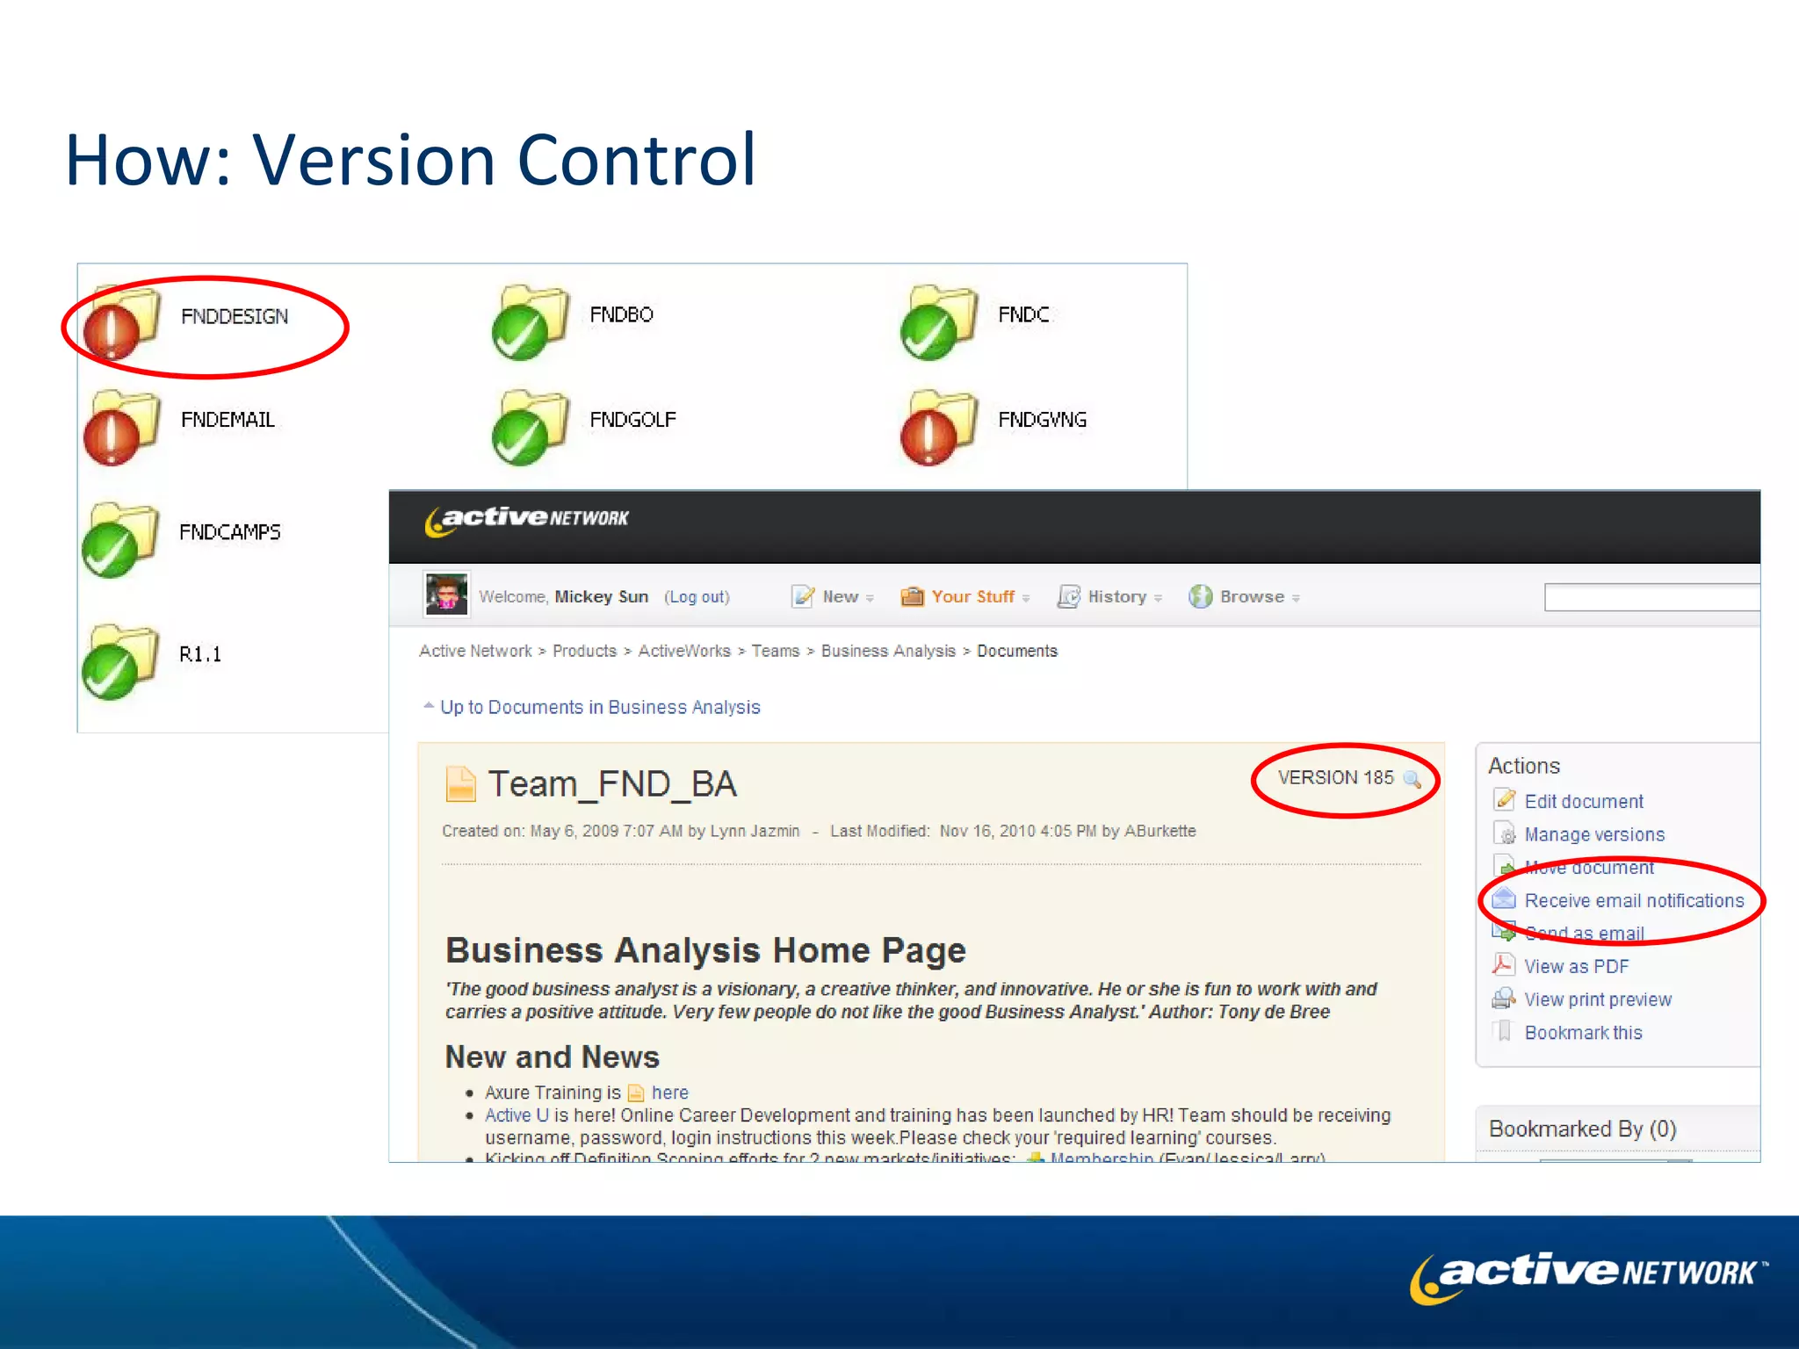Click Mickey Sun user name
The width and height of the screenshot is (1799, 1349).
point(601,597)
